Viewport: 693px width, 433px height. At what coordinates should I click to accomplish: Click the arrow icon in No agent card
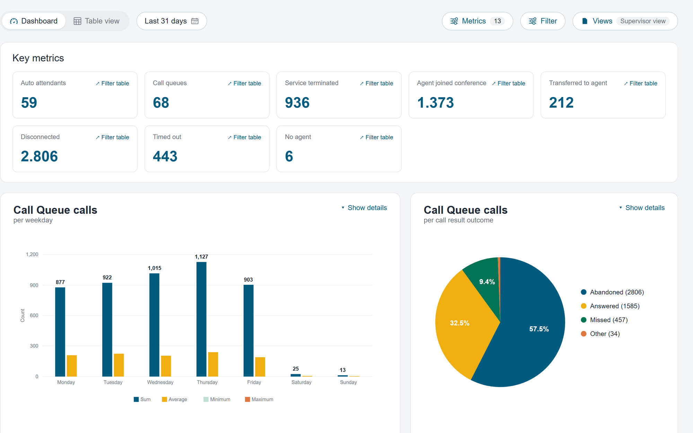(362, 138)
